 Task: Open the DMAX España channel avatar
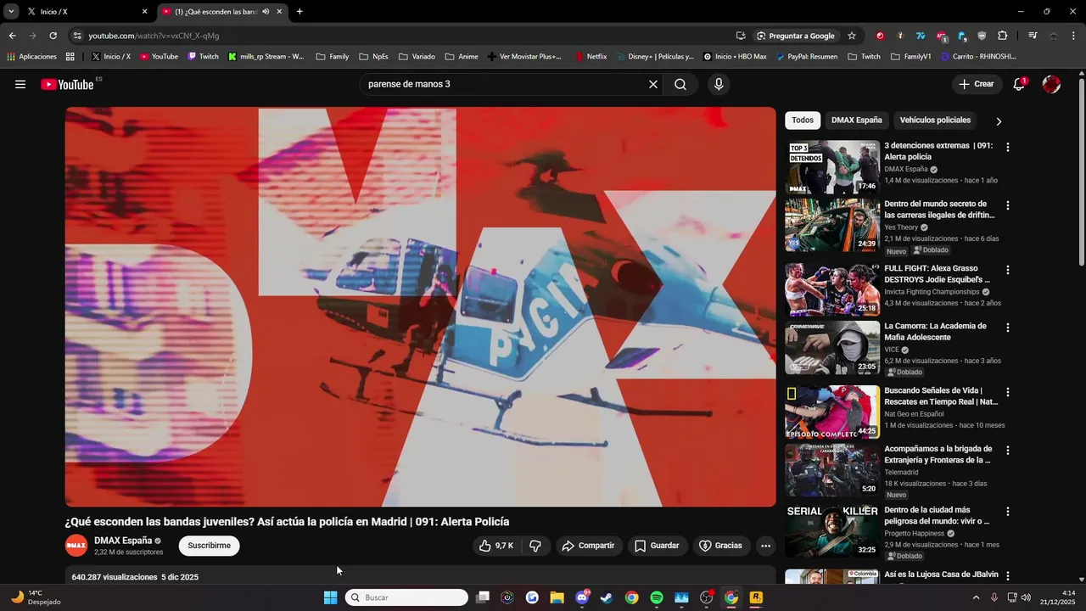76,546
